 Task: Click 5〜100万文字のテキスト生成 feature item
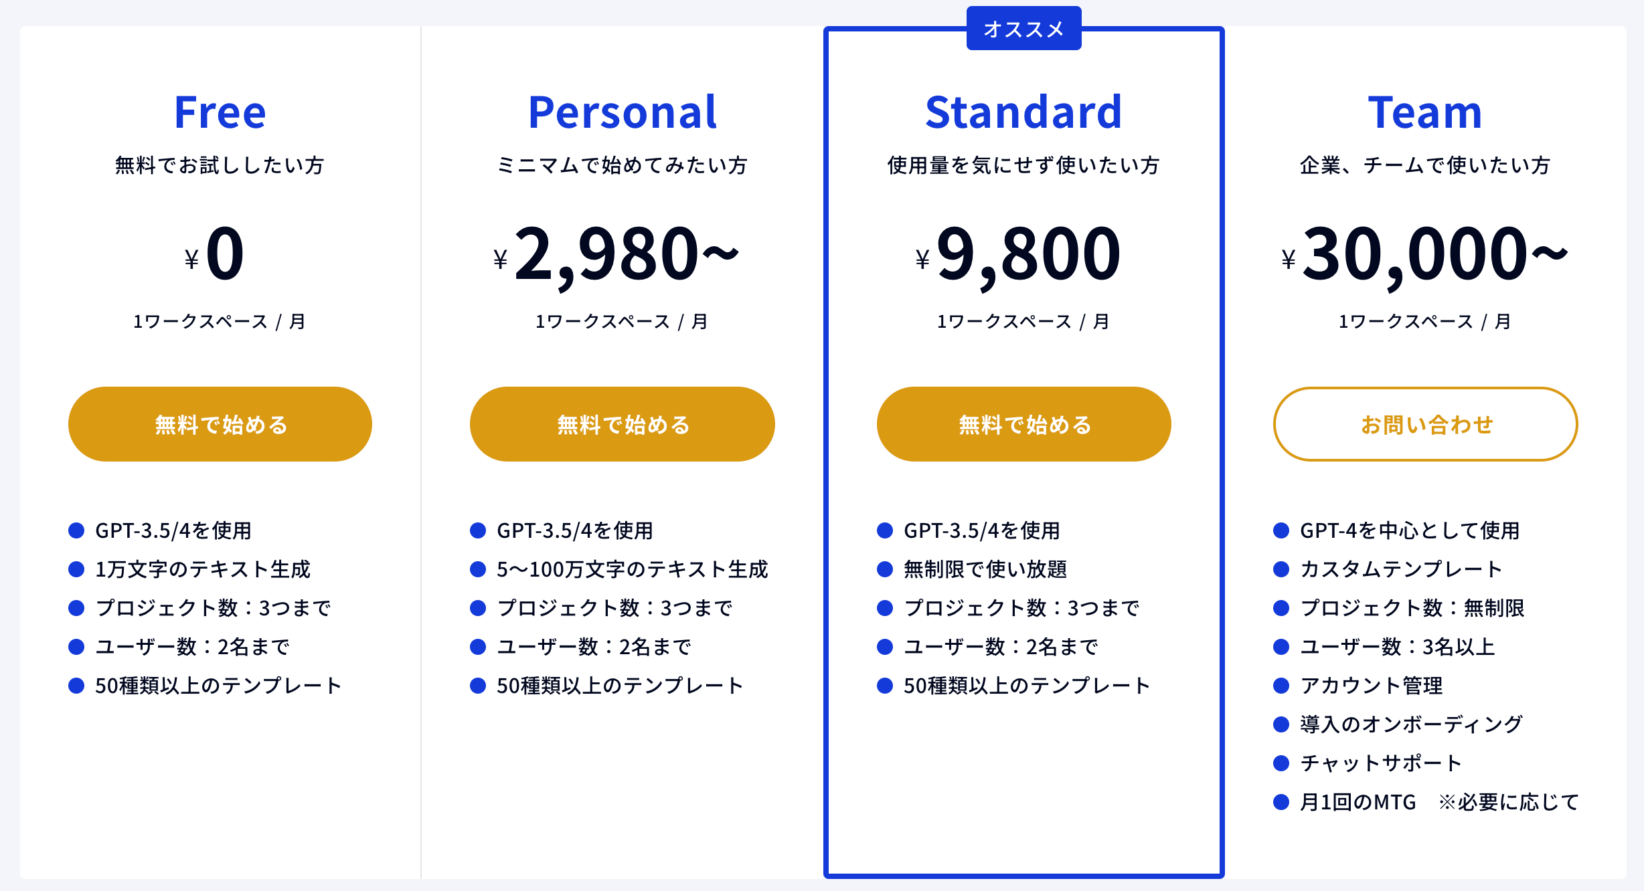tap(633, 569)
